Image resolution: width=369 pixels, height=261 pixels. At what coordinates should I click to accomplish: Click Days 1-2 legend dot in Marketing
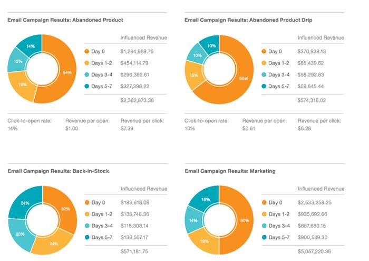pos(264,214)
